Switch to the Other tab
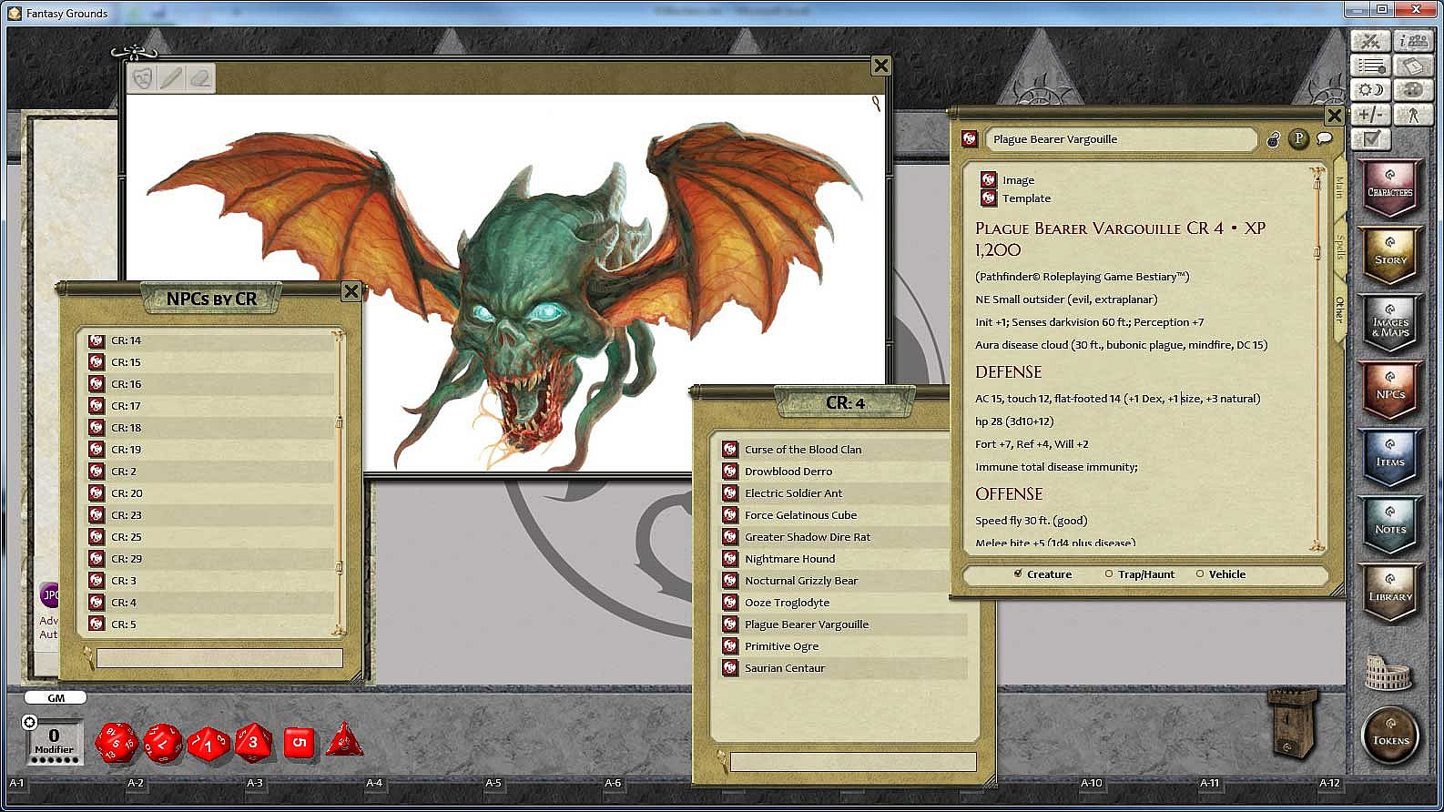Viewport: 1444px width, 812px height. pos(1339,310)
